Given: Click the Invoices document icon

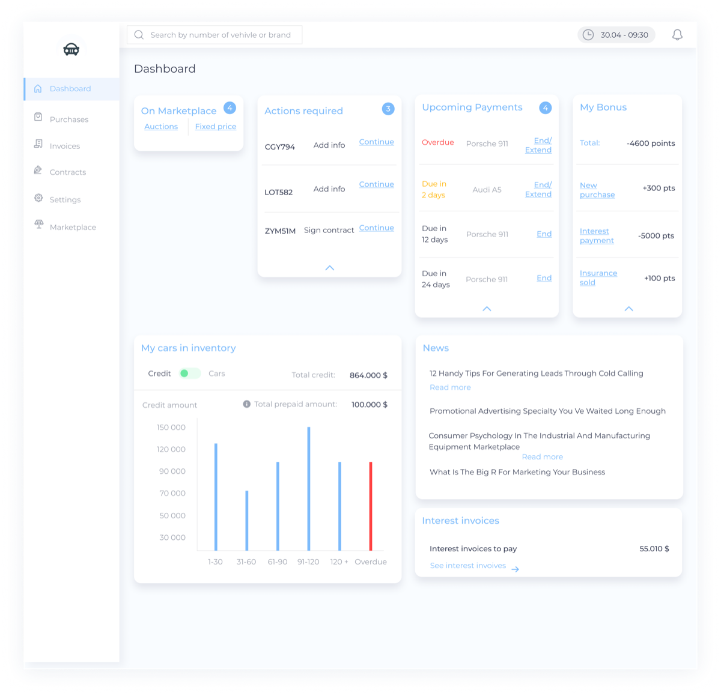Looking at the screenshot, I should coord(38,144).
